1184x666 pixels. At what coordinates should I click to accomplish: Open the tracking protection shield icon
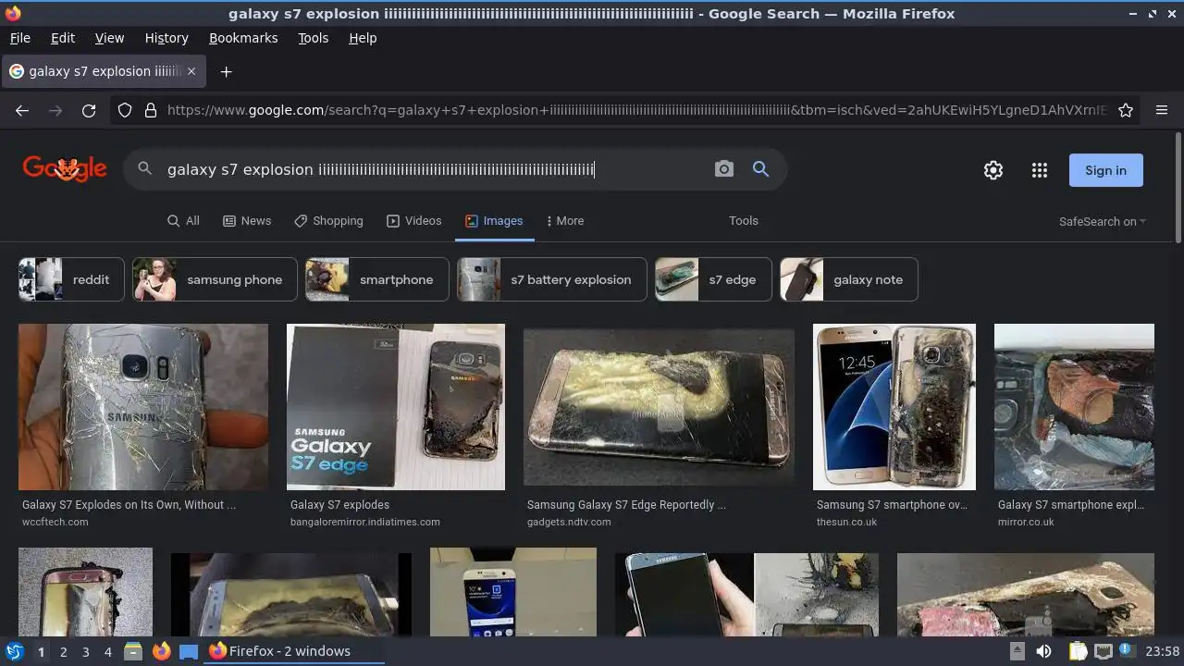(x=125, y=110)
